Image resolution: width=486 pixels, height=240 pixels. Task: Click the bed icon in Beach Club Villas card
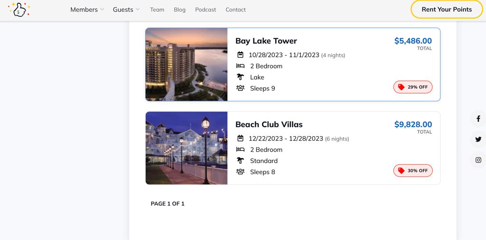[x=240, y=149]
